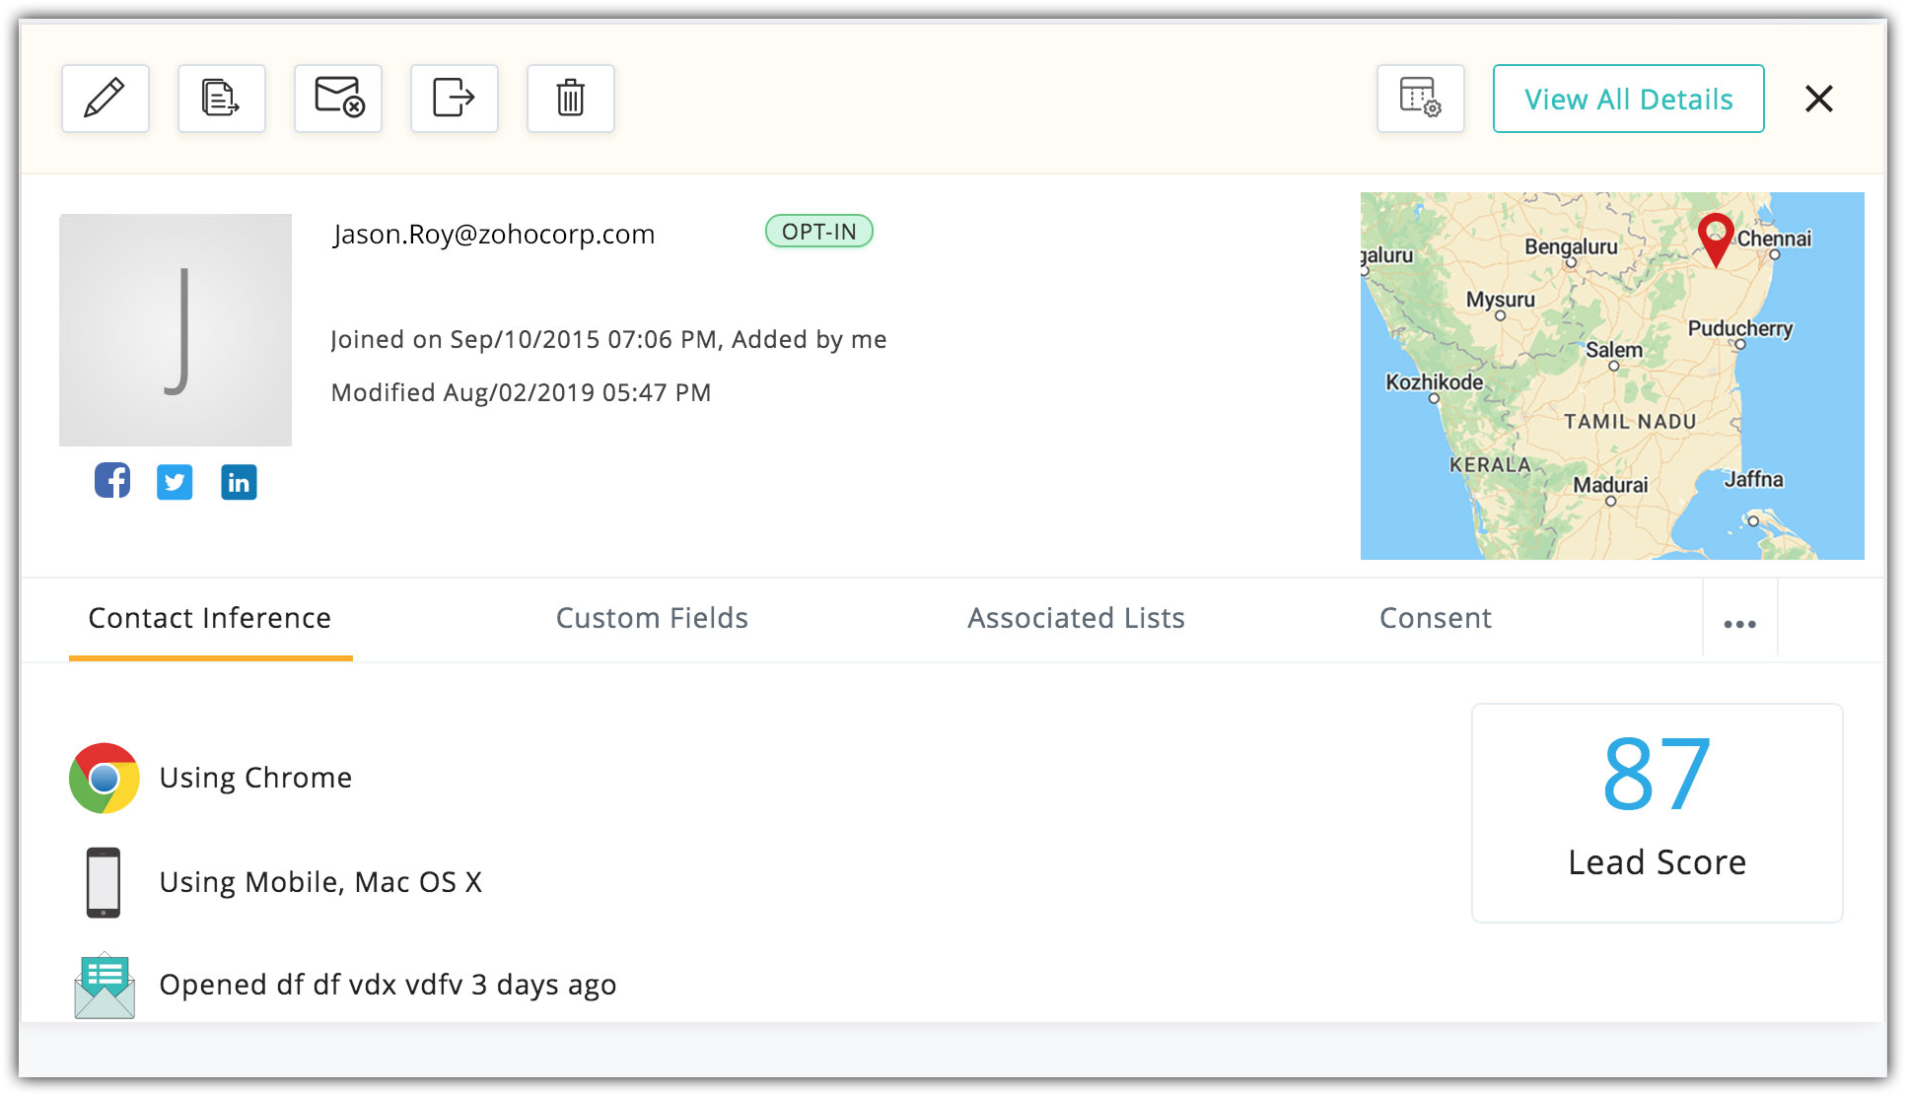This screenshot has height=1096, width=1906.
Task: Select the Contact Inference tab
Action: [210, 618]
